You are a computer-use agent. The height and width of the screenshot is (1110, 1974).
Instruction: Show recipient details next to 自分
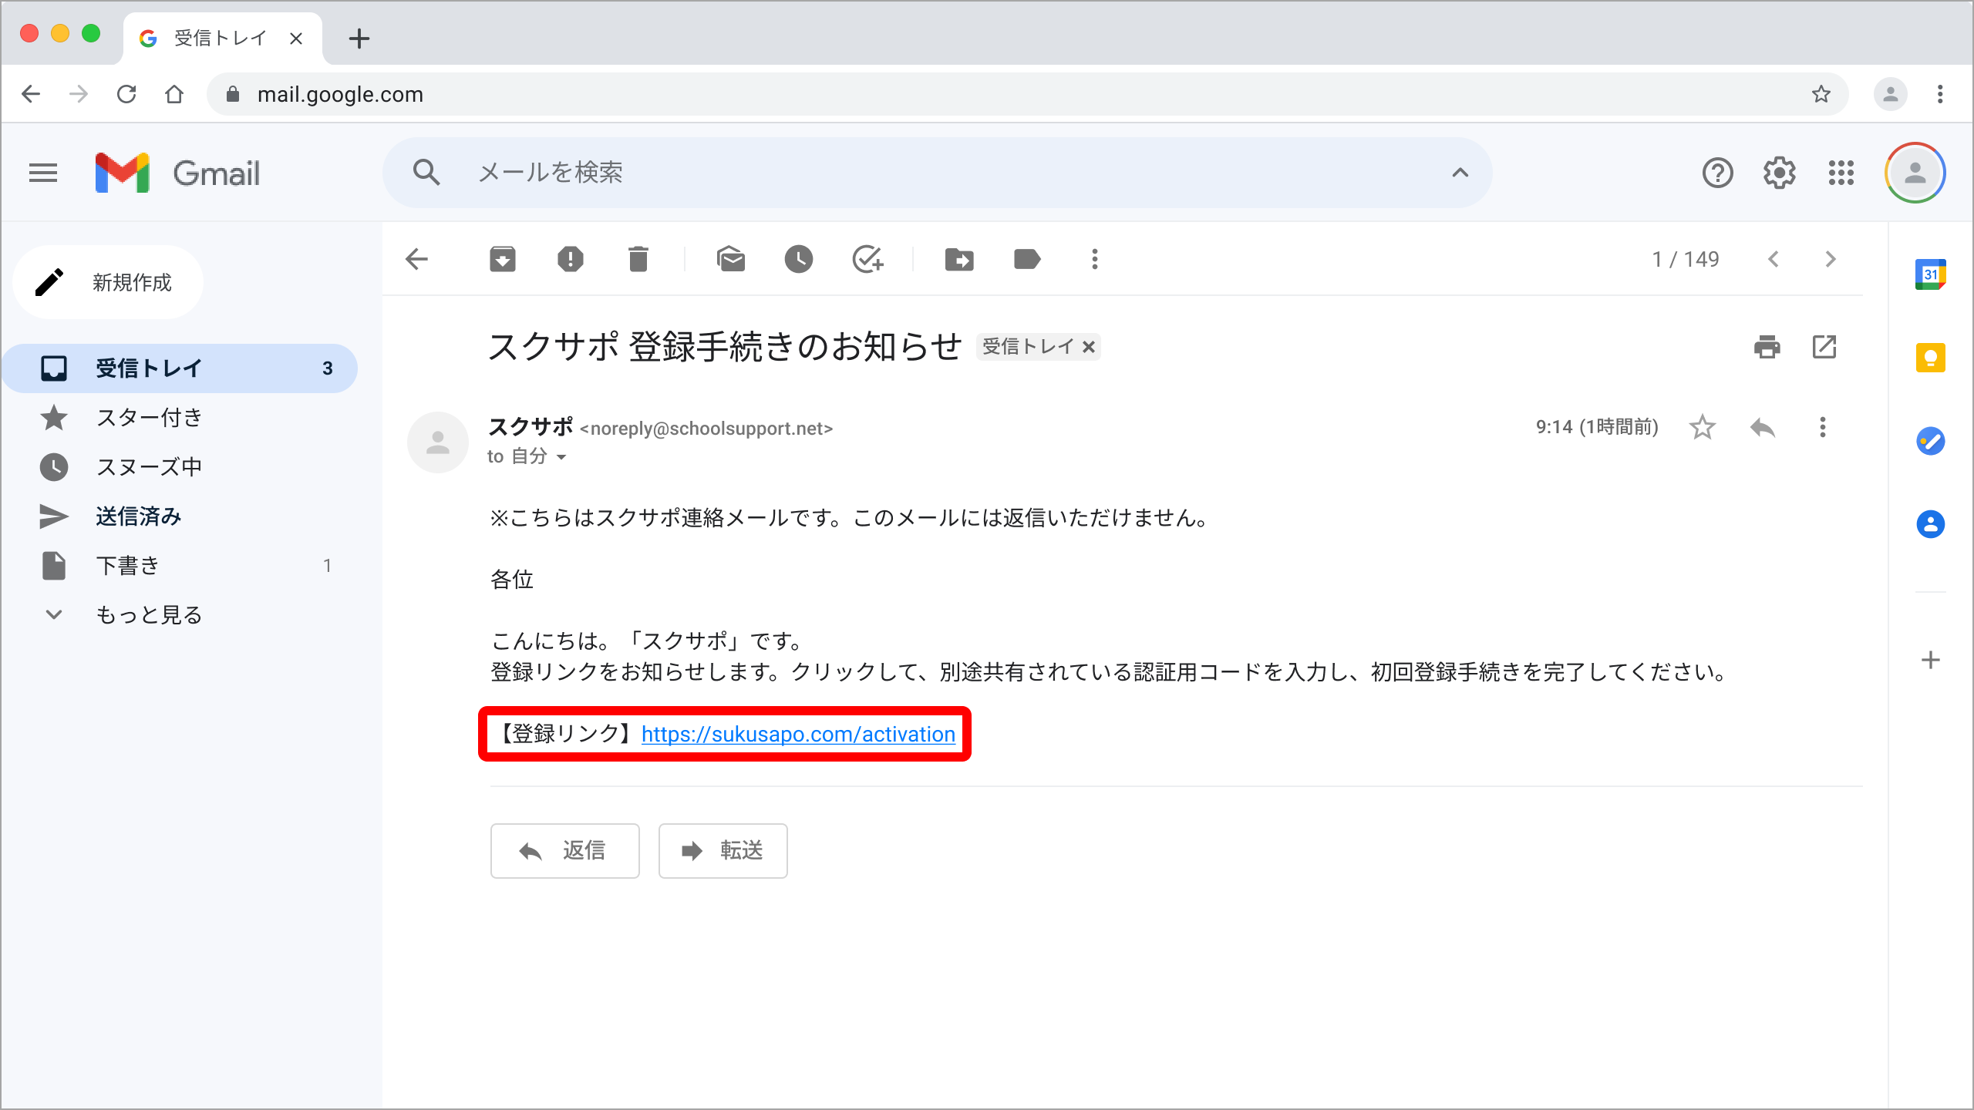(561, 457)
